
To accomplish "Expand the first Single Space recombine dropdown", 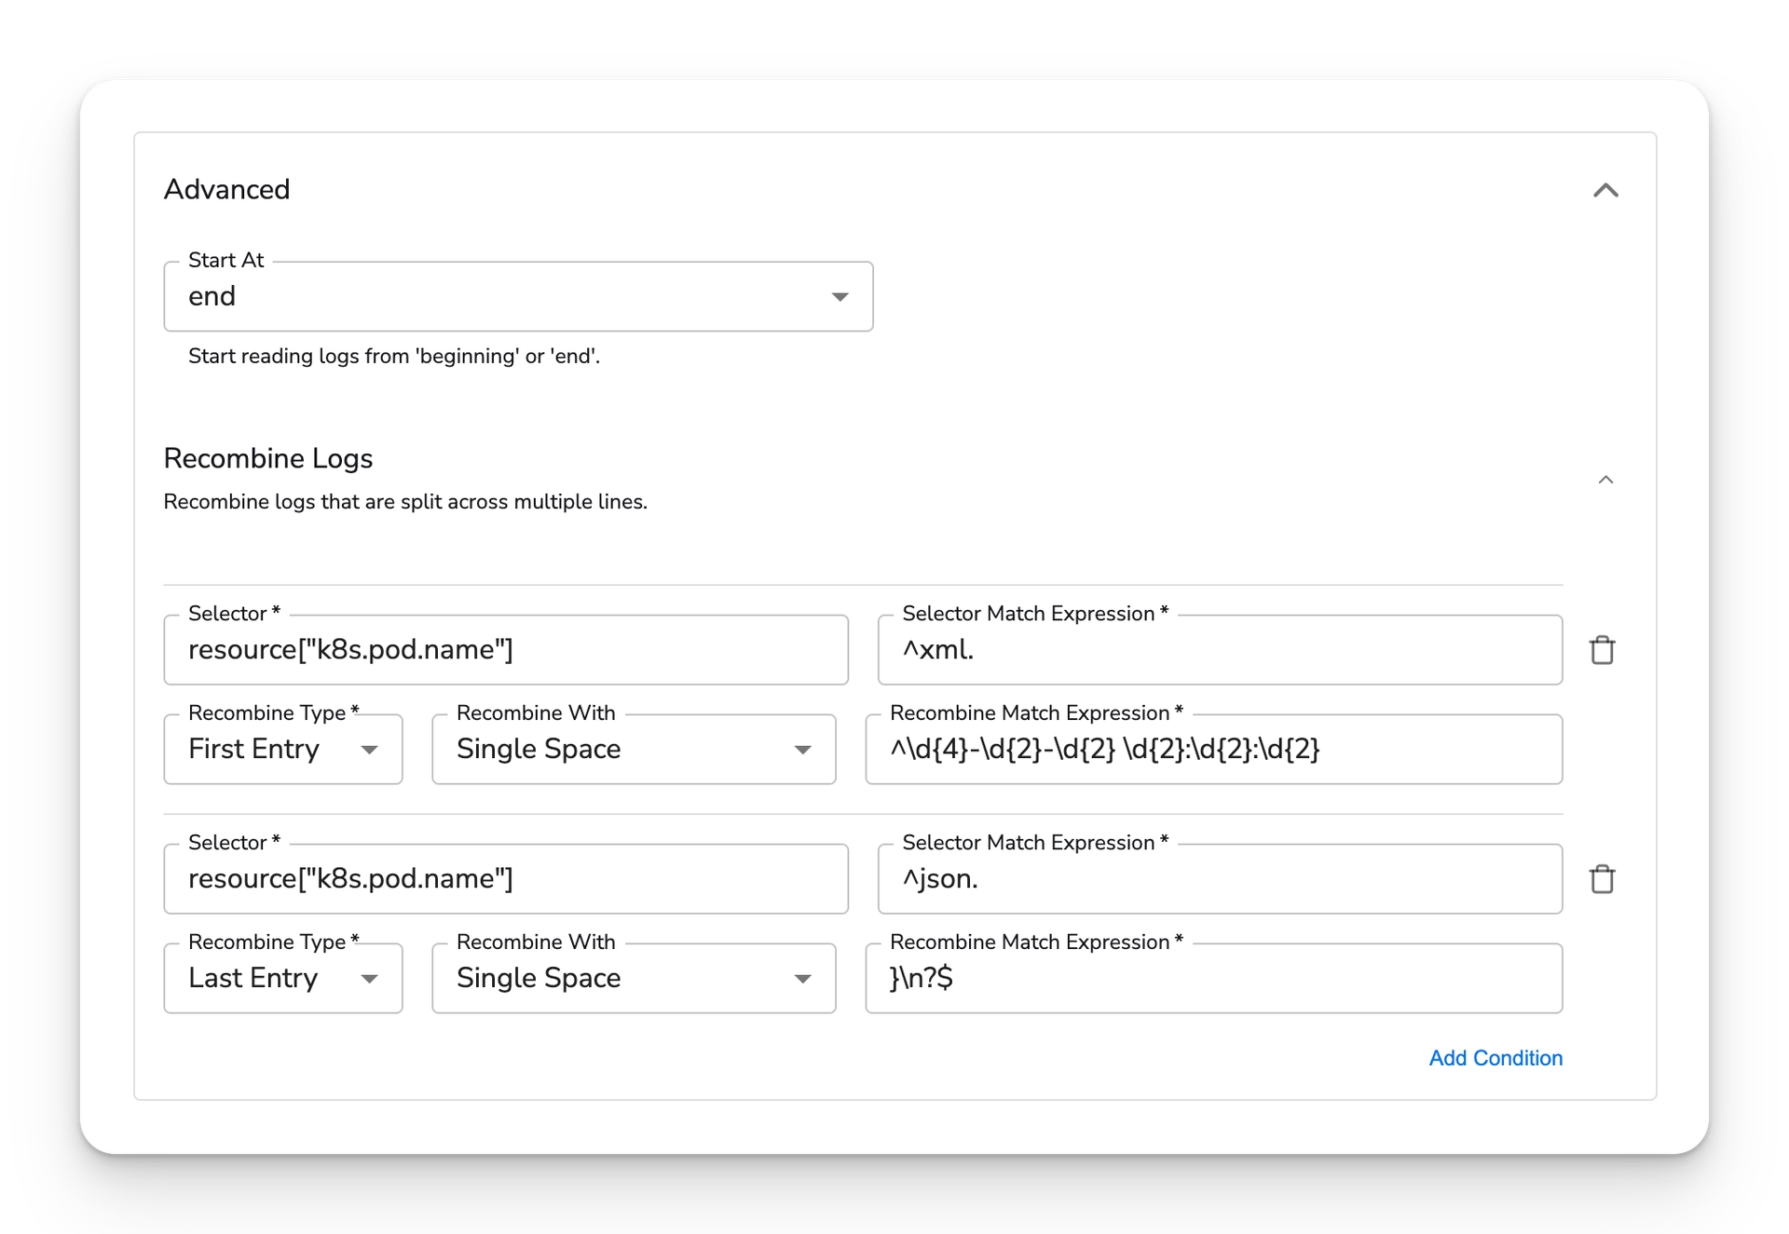I will (802, 749).
